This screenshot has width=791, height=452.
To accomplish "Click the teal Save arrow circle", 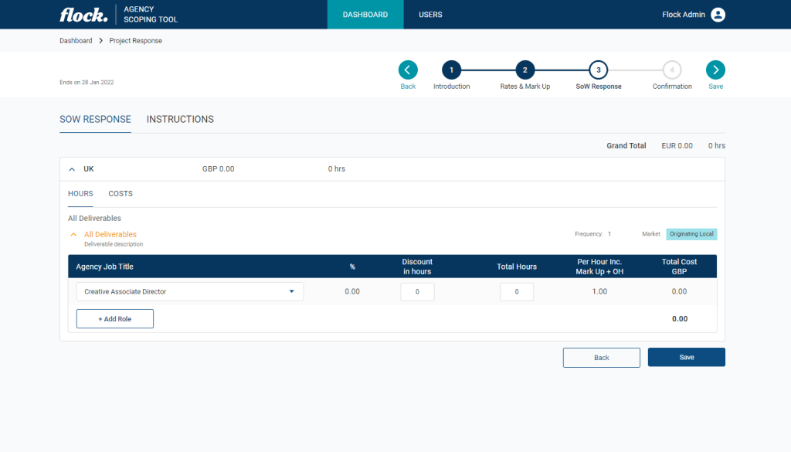I will 715,70.
